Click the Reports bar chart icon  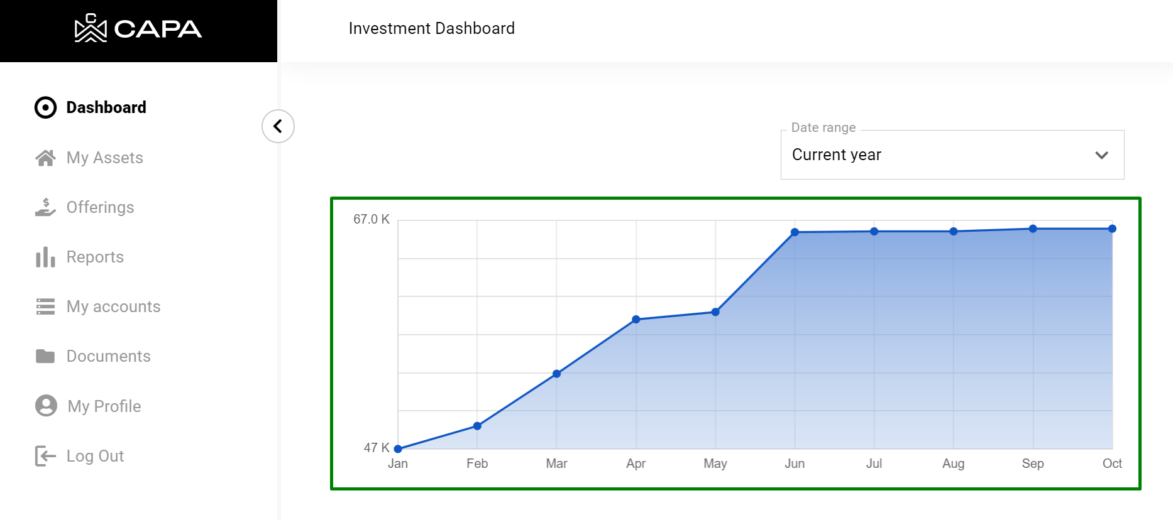[x=45, y=257]
